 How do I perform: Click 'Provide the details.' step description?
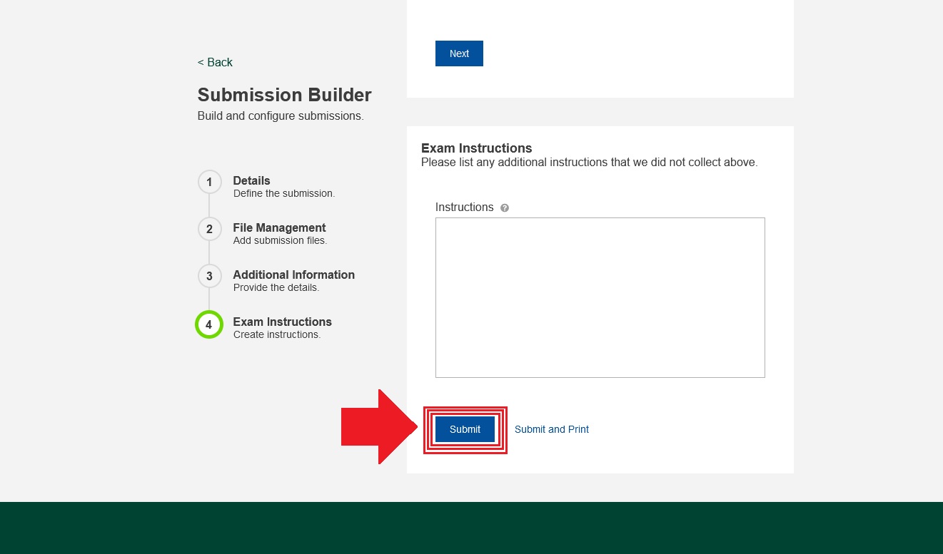pyautogui.click(x=276, y=287)
